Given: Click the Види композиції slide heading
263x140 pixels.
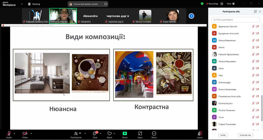Looking at the screenshot, I should point(95,37).
